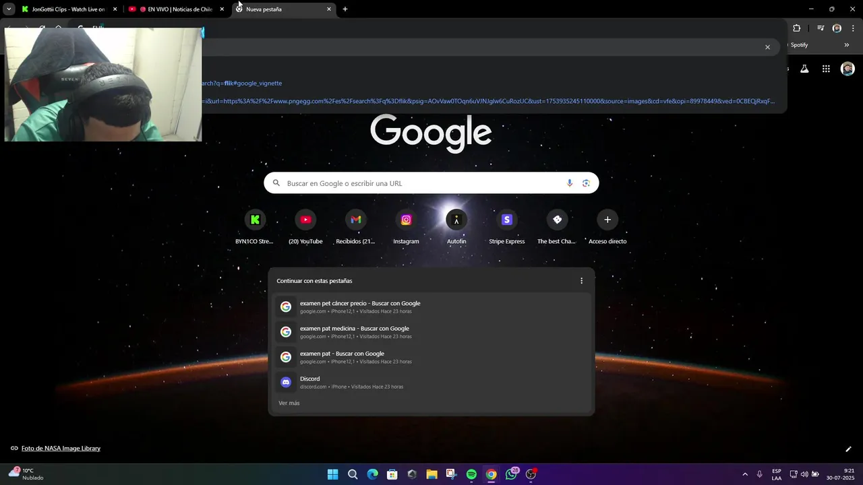Open media controls in Chrome toolbar

(x=821, y=28)
